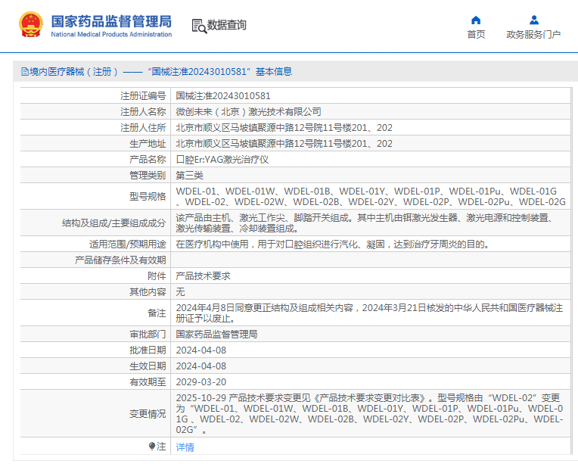
Task: Select 无 in 其他内容 row
Action: [x=180, y=292]
